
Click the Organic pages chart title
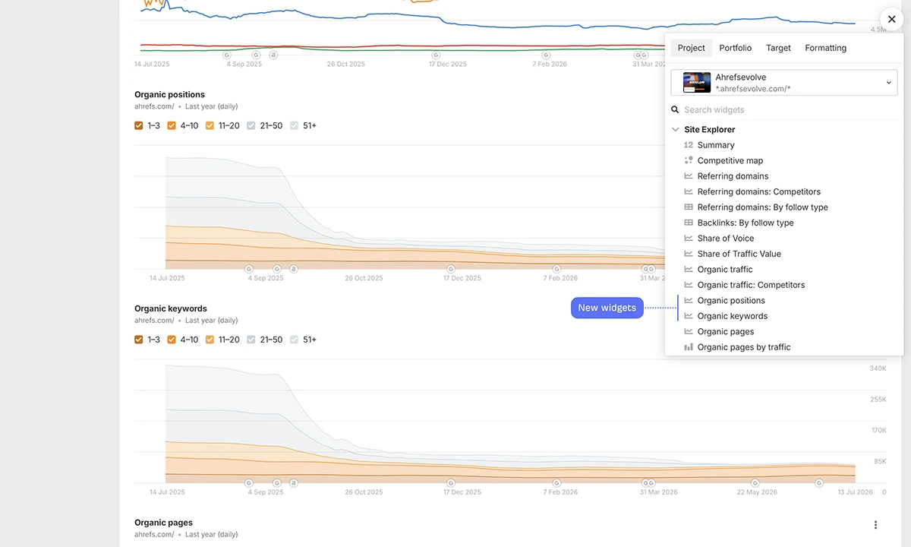point(163,523)
